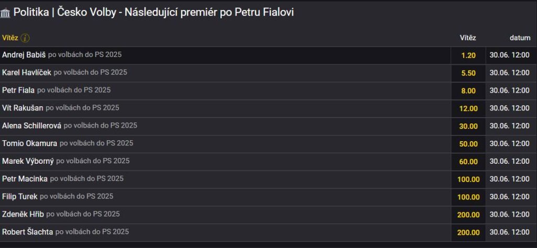Screen dimensions: 537x248
Task: Click the datum column header
Action: pos(520,38)
